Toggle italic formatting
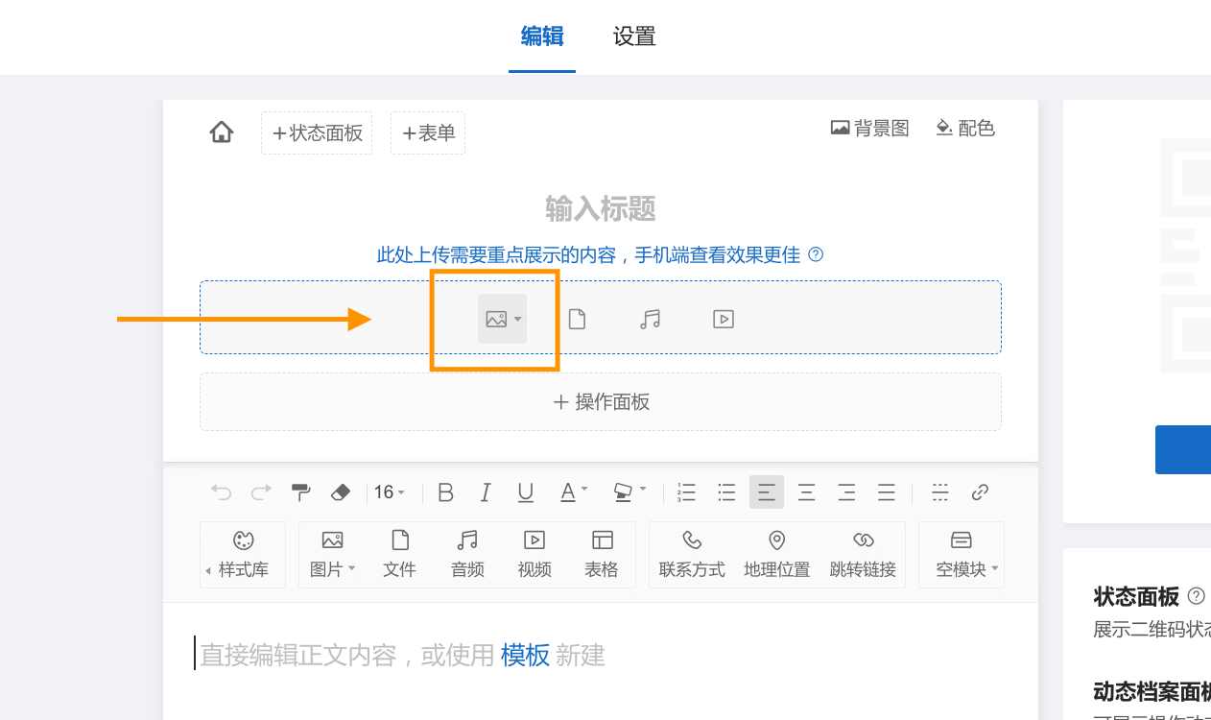 pos(486,492)
